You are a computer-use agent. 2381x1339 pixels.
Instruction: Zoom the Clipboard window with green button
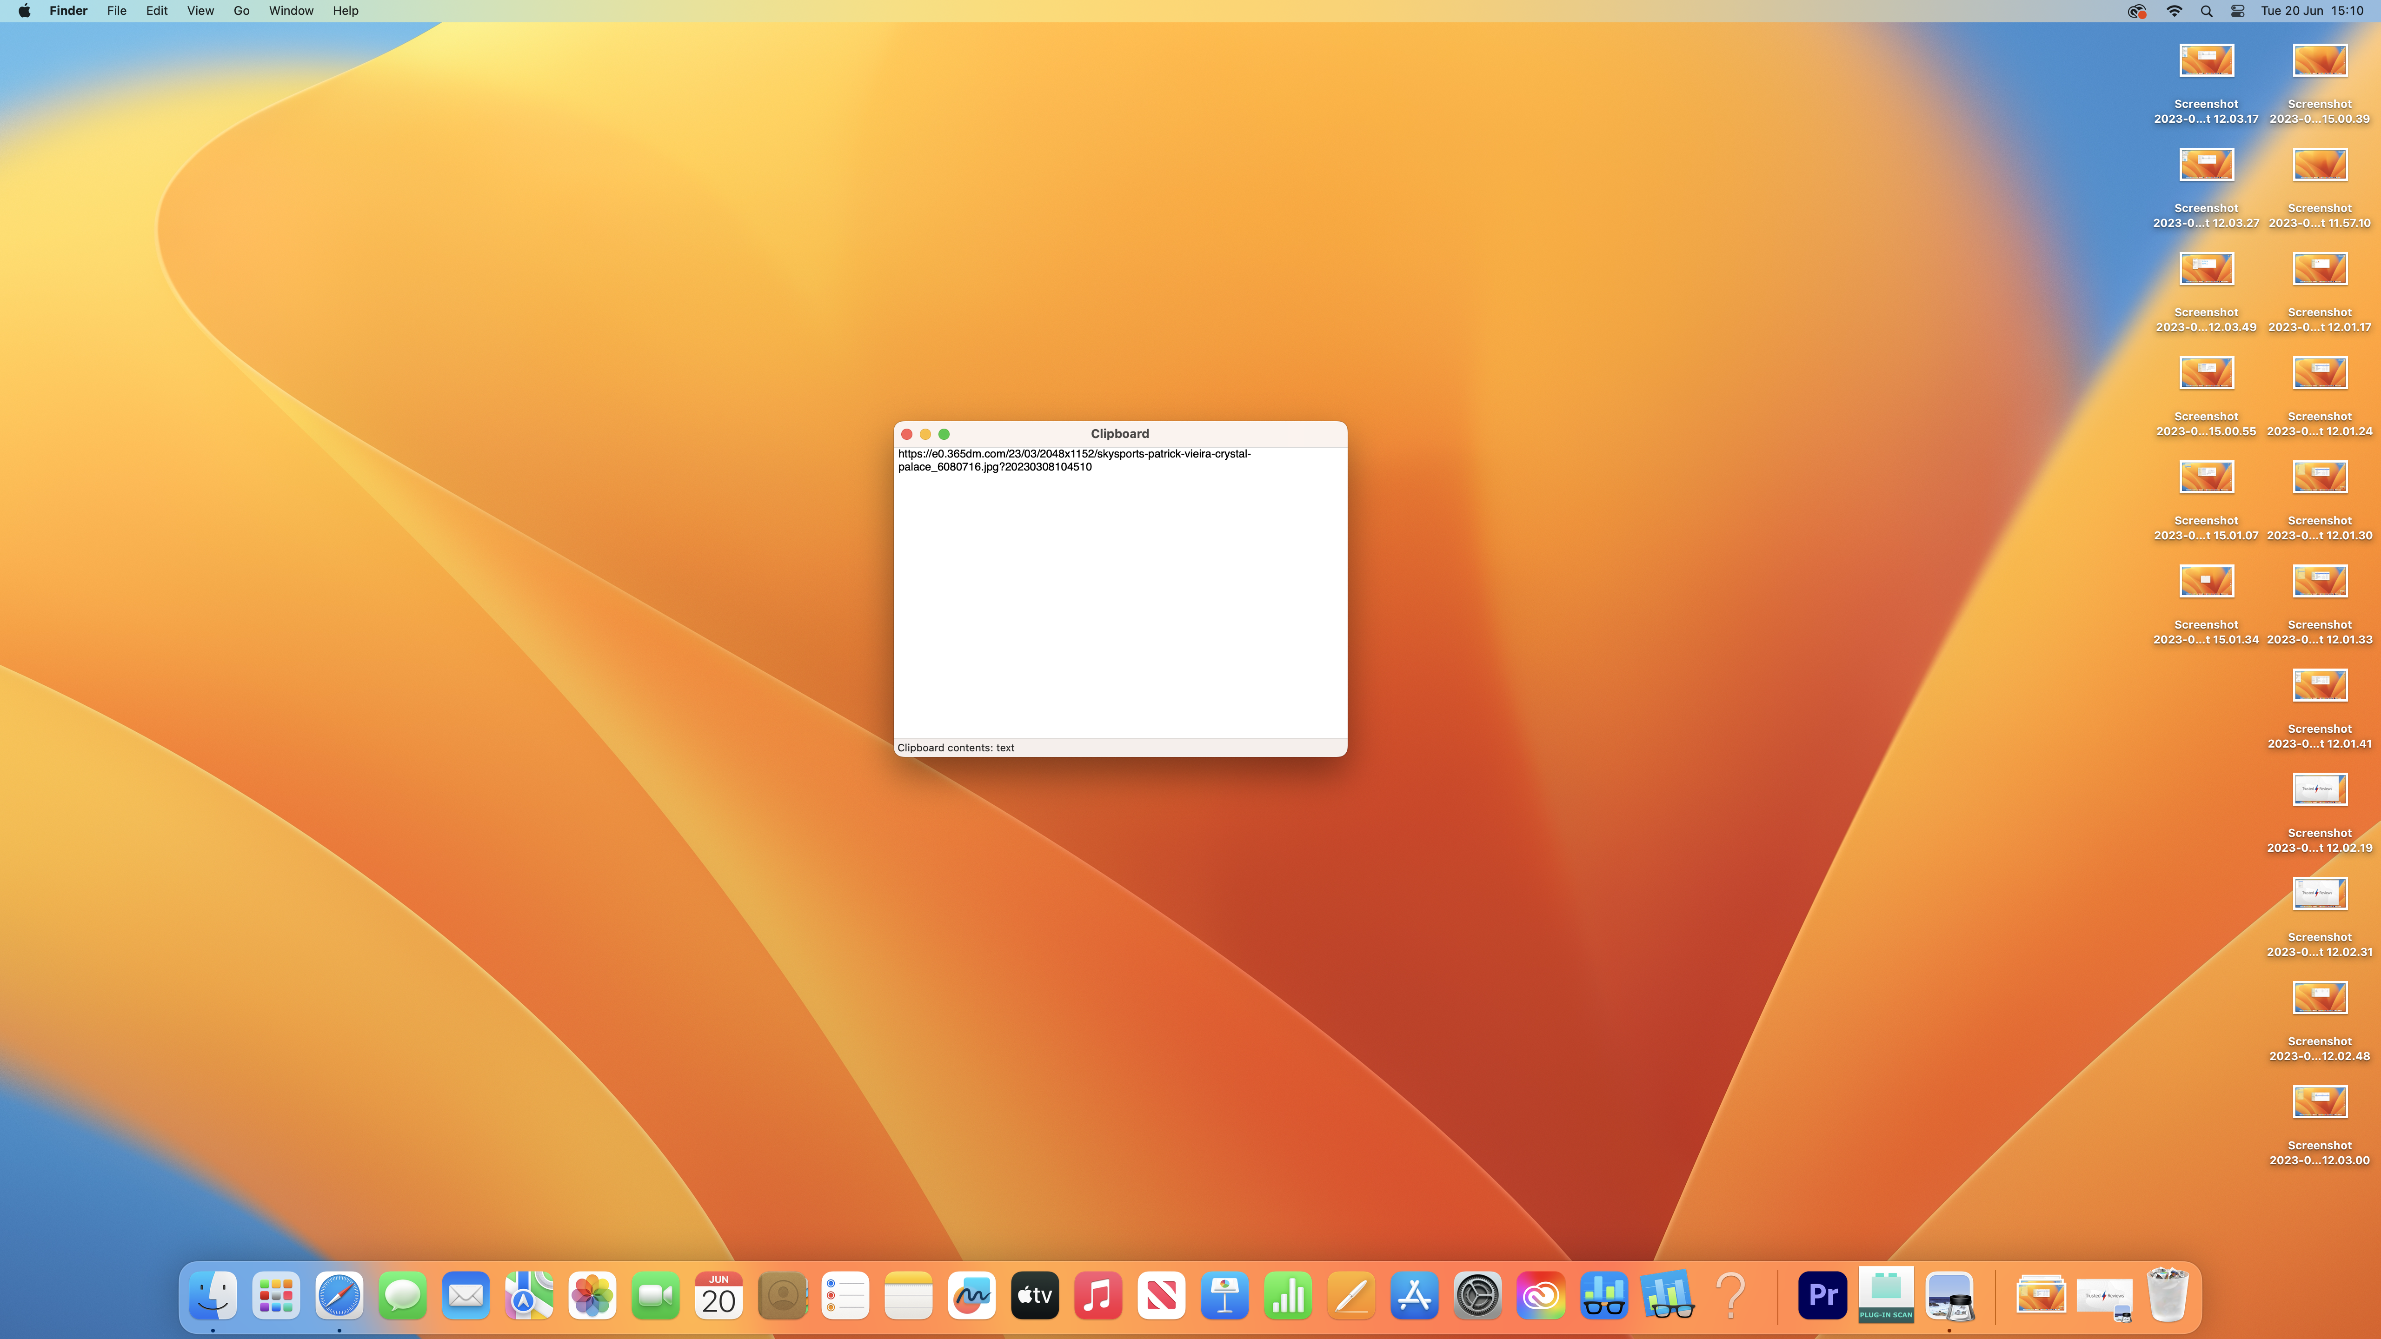[x=944, y=434]
